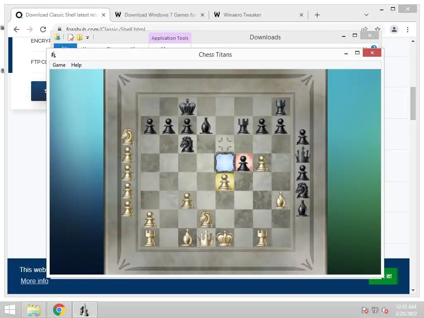
Task: Select the black pawn on h7
Action: 281,126
